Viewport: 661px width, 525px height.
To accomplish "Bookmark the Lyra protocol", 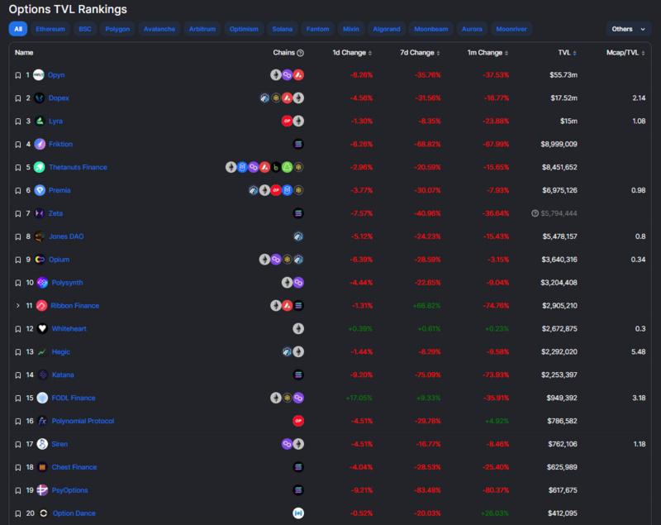I will pos(18,122).
